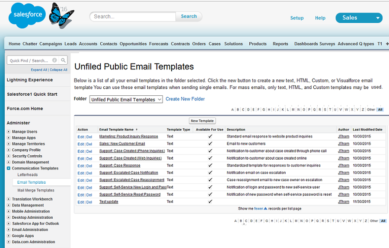Click Collapse All link in sidebar
This screenshot has height=248, width=389.
pyautogui.click(x=58, y=70)
